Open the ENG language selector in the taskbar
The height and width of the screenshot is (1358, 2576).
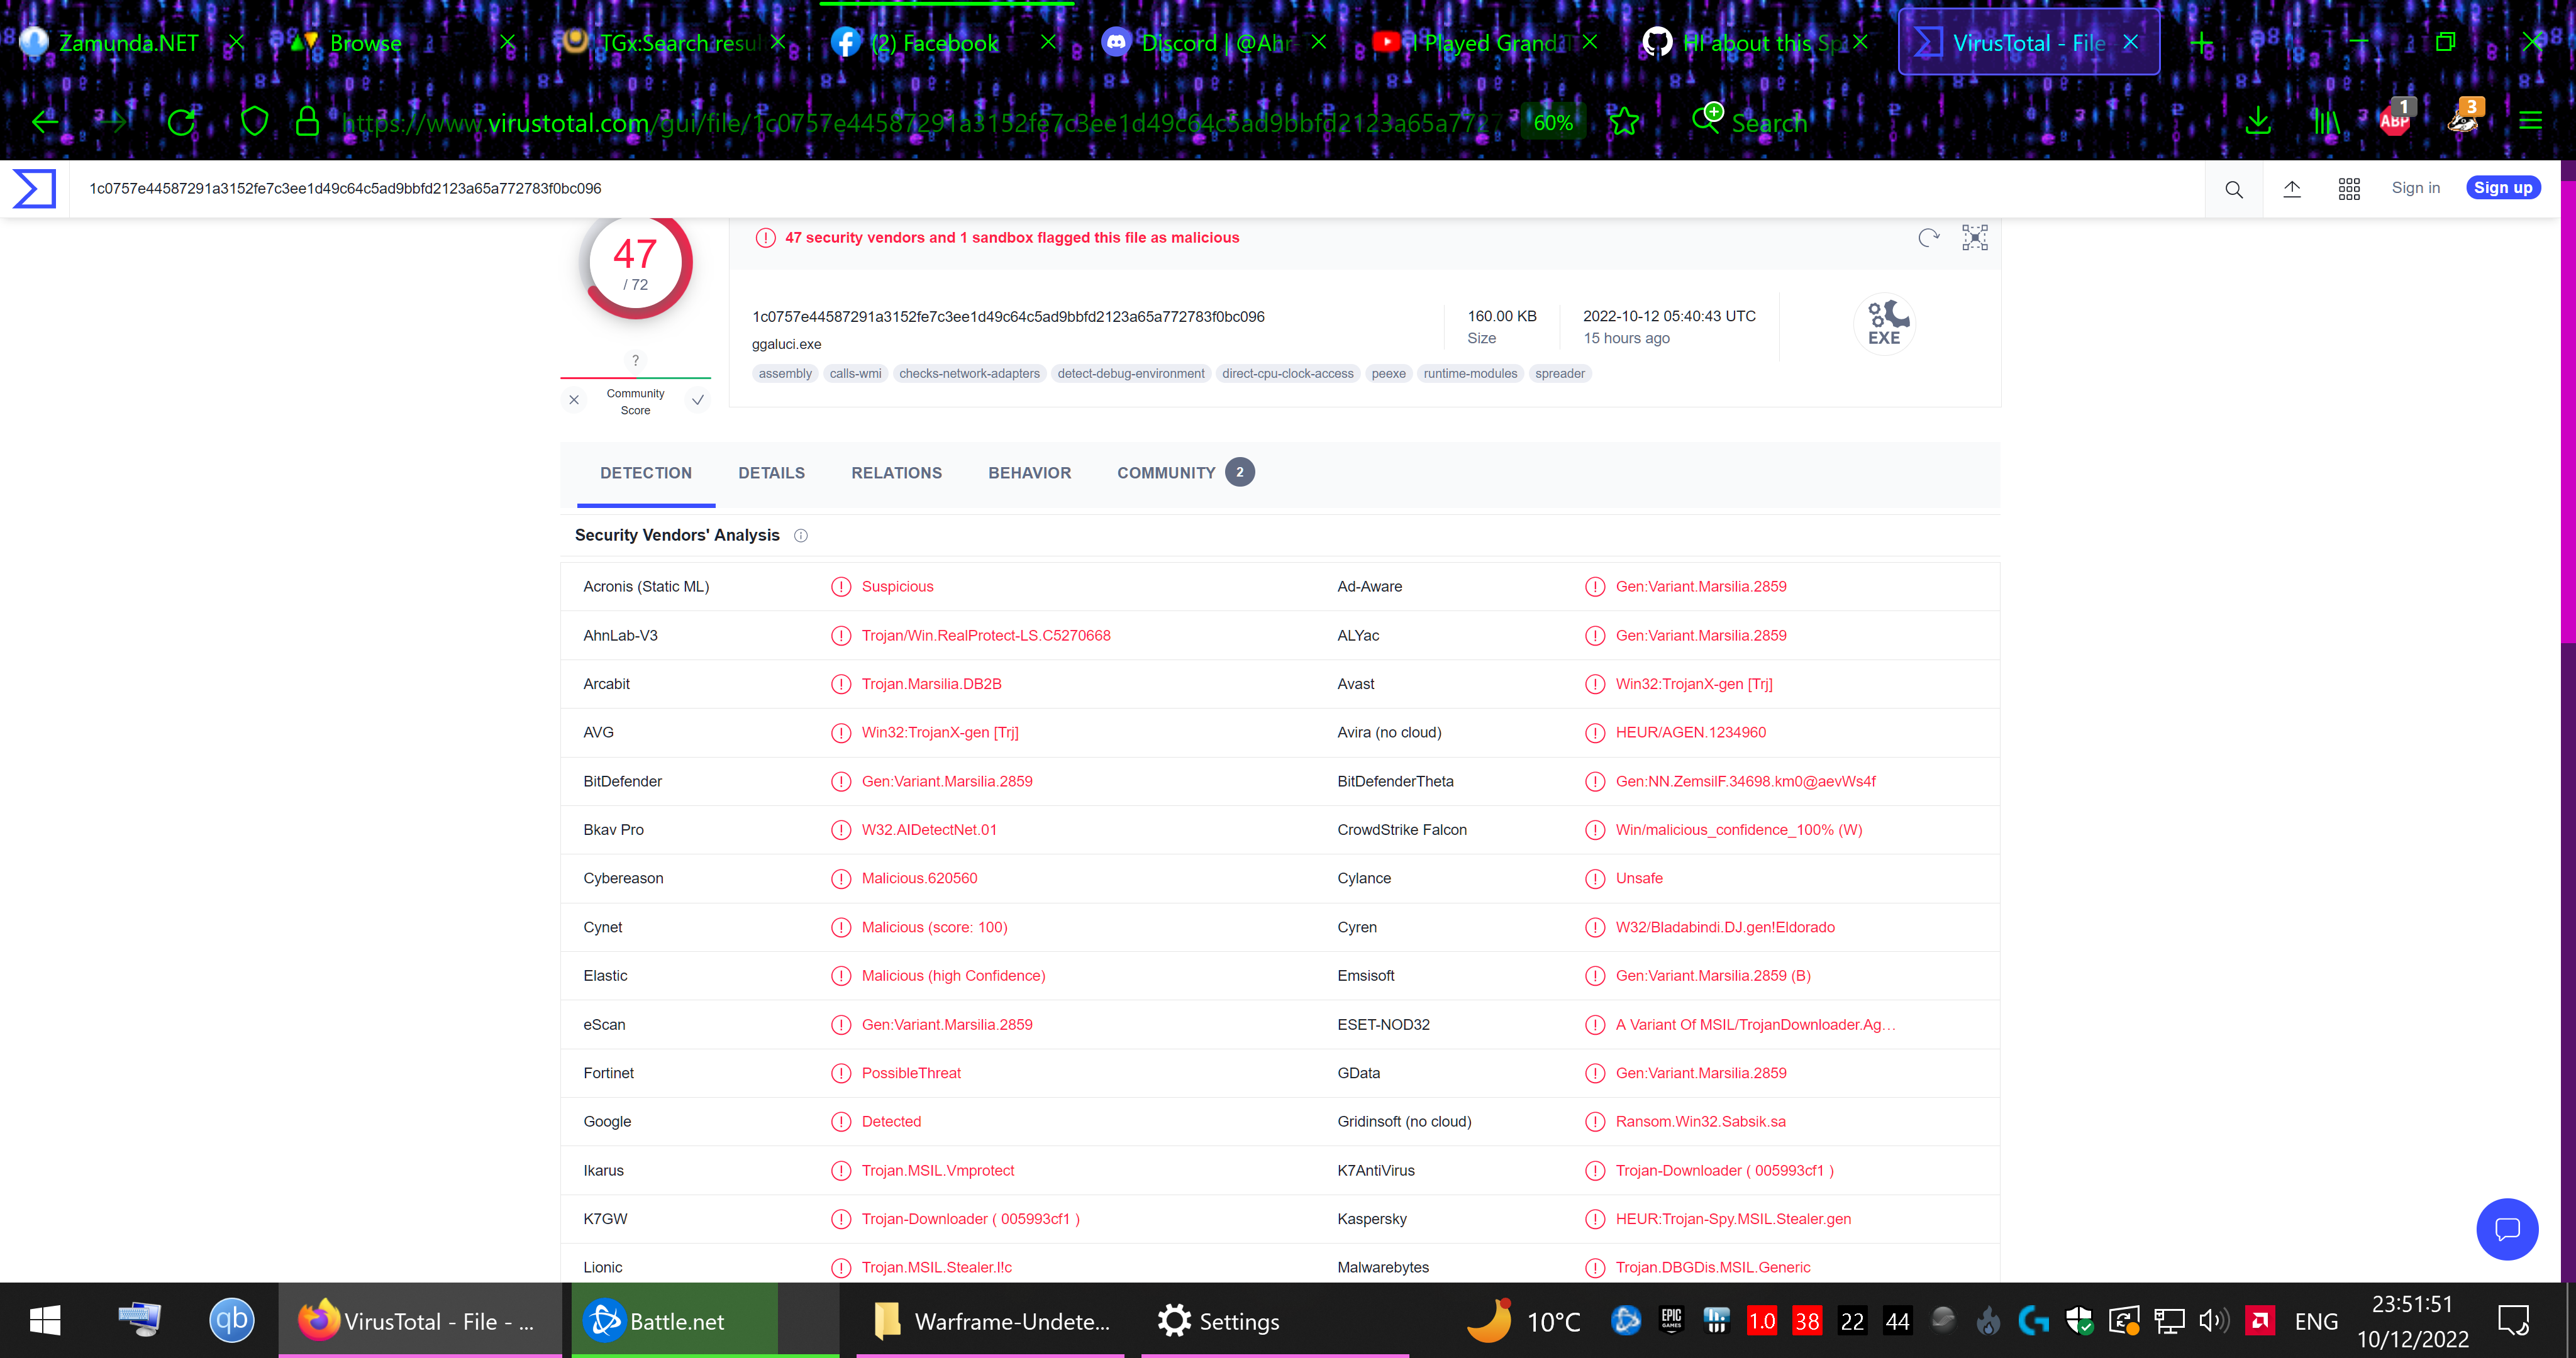coord(2317,1320)
